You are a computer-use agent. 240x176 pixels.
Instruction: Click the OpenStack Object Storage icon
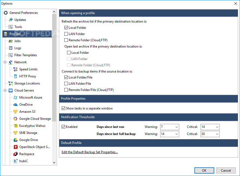[x=15, y=147]
